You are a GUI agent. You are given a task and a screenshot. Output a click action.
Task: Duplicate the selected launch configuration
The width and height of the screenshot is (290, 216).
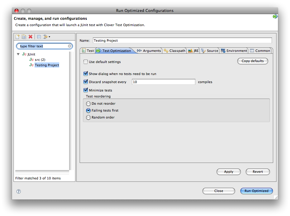click(x=24, y=37)
